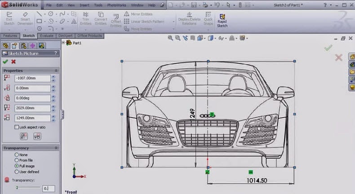Viewport: 355px width, 194px height.
Task: Click the Mirror Entities tool
Action: click(x=138, y=14)
